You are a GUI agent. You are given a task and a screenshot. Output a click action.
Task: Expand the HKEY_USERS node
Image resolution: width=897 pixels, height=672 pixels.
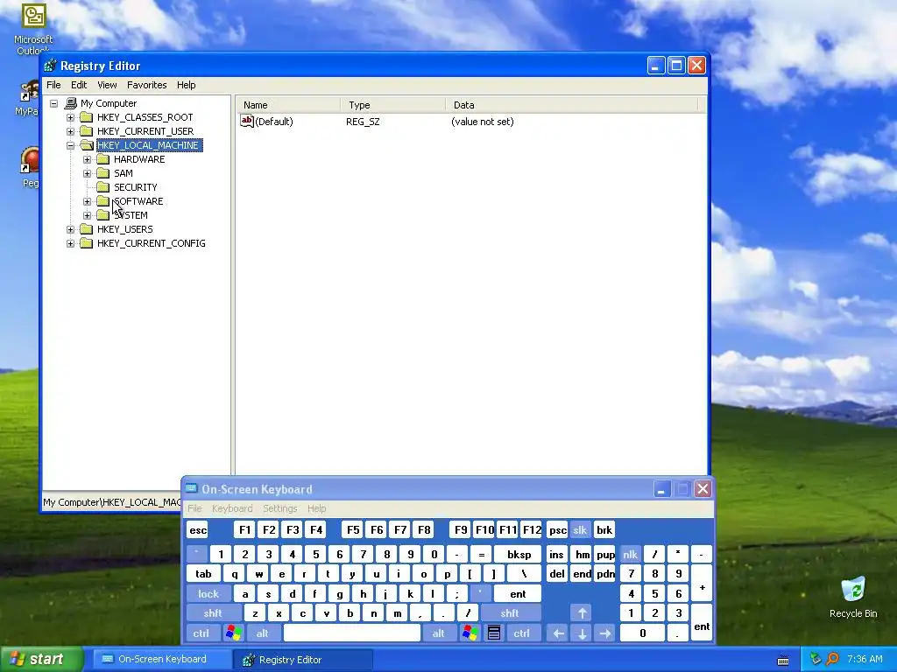pos(70,229)
